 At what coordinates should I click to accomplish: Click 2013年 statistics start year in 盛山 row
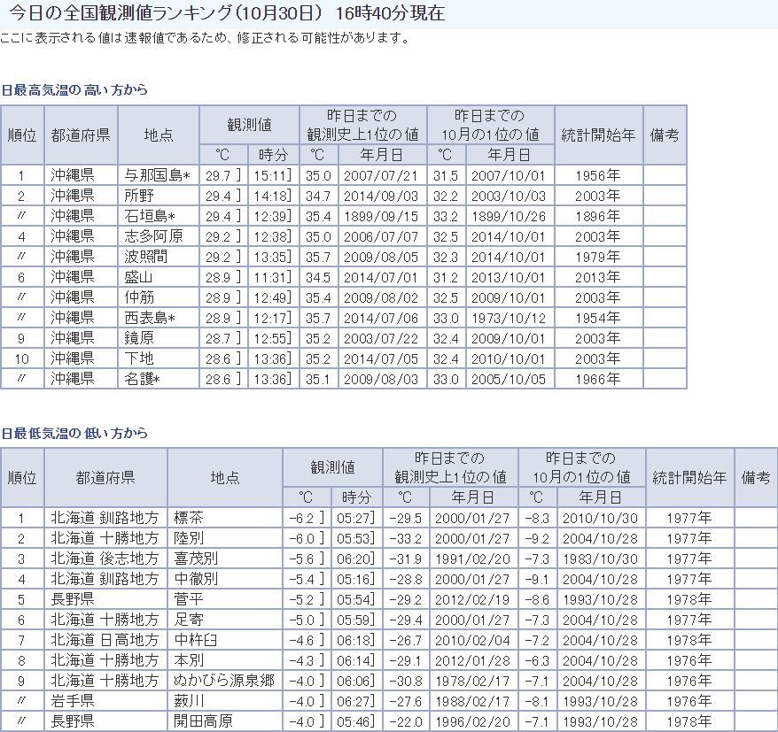click(x=598, y=277)
